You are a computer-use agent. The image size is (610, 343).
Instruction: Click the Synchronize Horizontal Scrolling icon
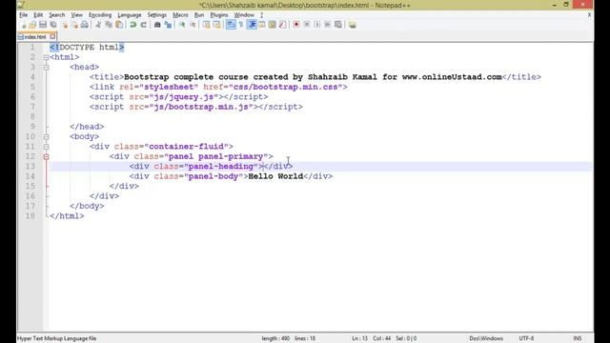pos(216,25)
